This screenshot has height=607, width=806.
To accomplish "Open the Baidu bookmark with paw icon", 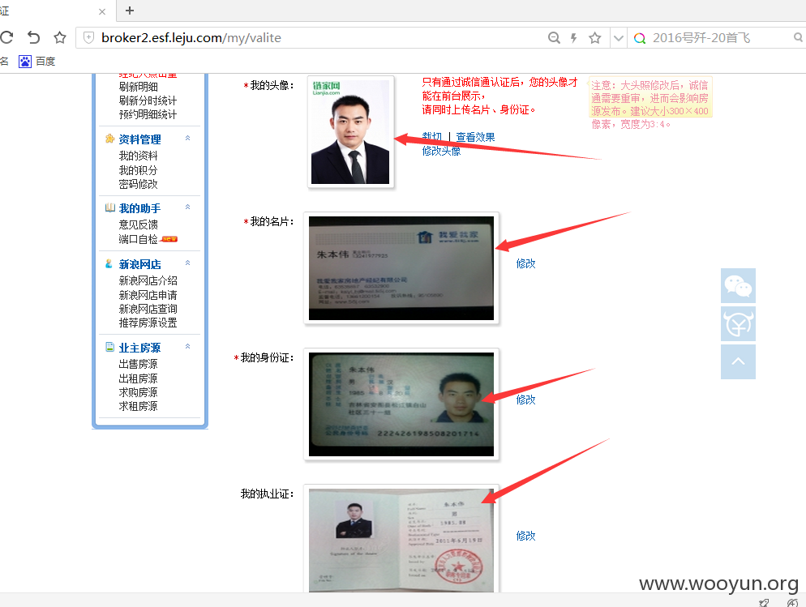I will (x=37, y=62).
